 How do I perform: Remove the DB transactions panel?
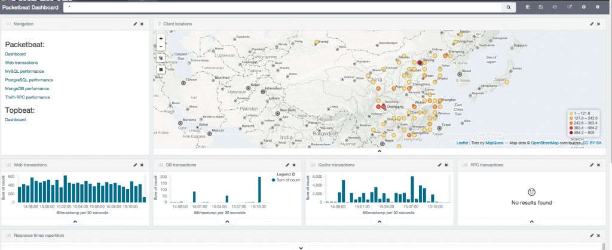pos(294,165)
